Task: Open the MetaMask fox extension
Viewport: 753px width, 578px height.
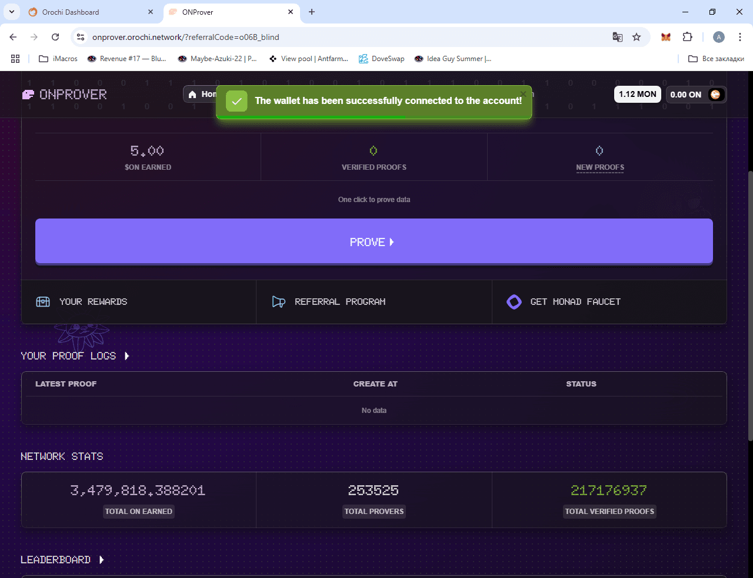Action: pyautogui.click(x=666, y=37)
